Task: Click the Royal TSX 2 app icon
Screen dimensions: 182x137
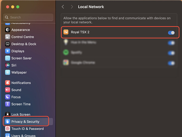Action: click(x=66, y=32)
